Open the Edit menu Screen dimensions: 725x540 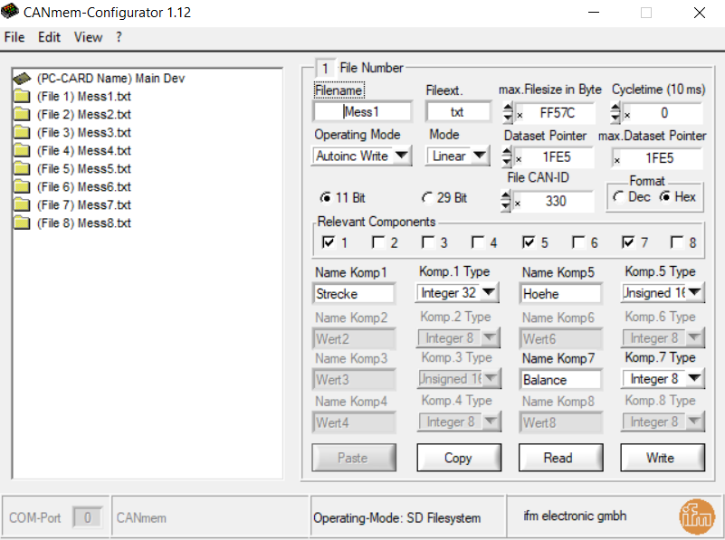(49, 37)
